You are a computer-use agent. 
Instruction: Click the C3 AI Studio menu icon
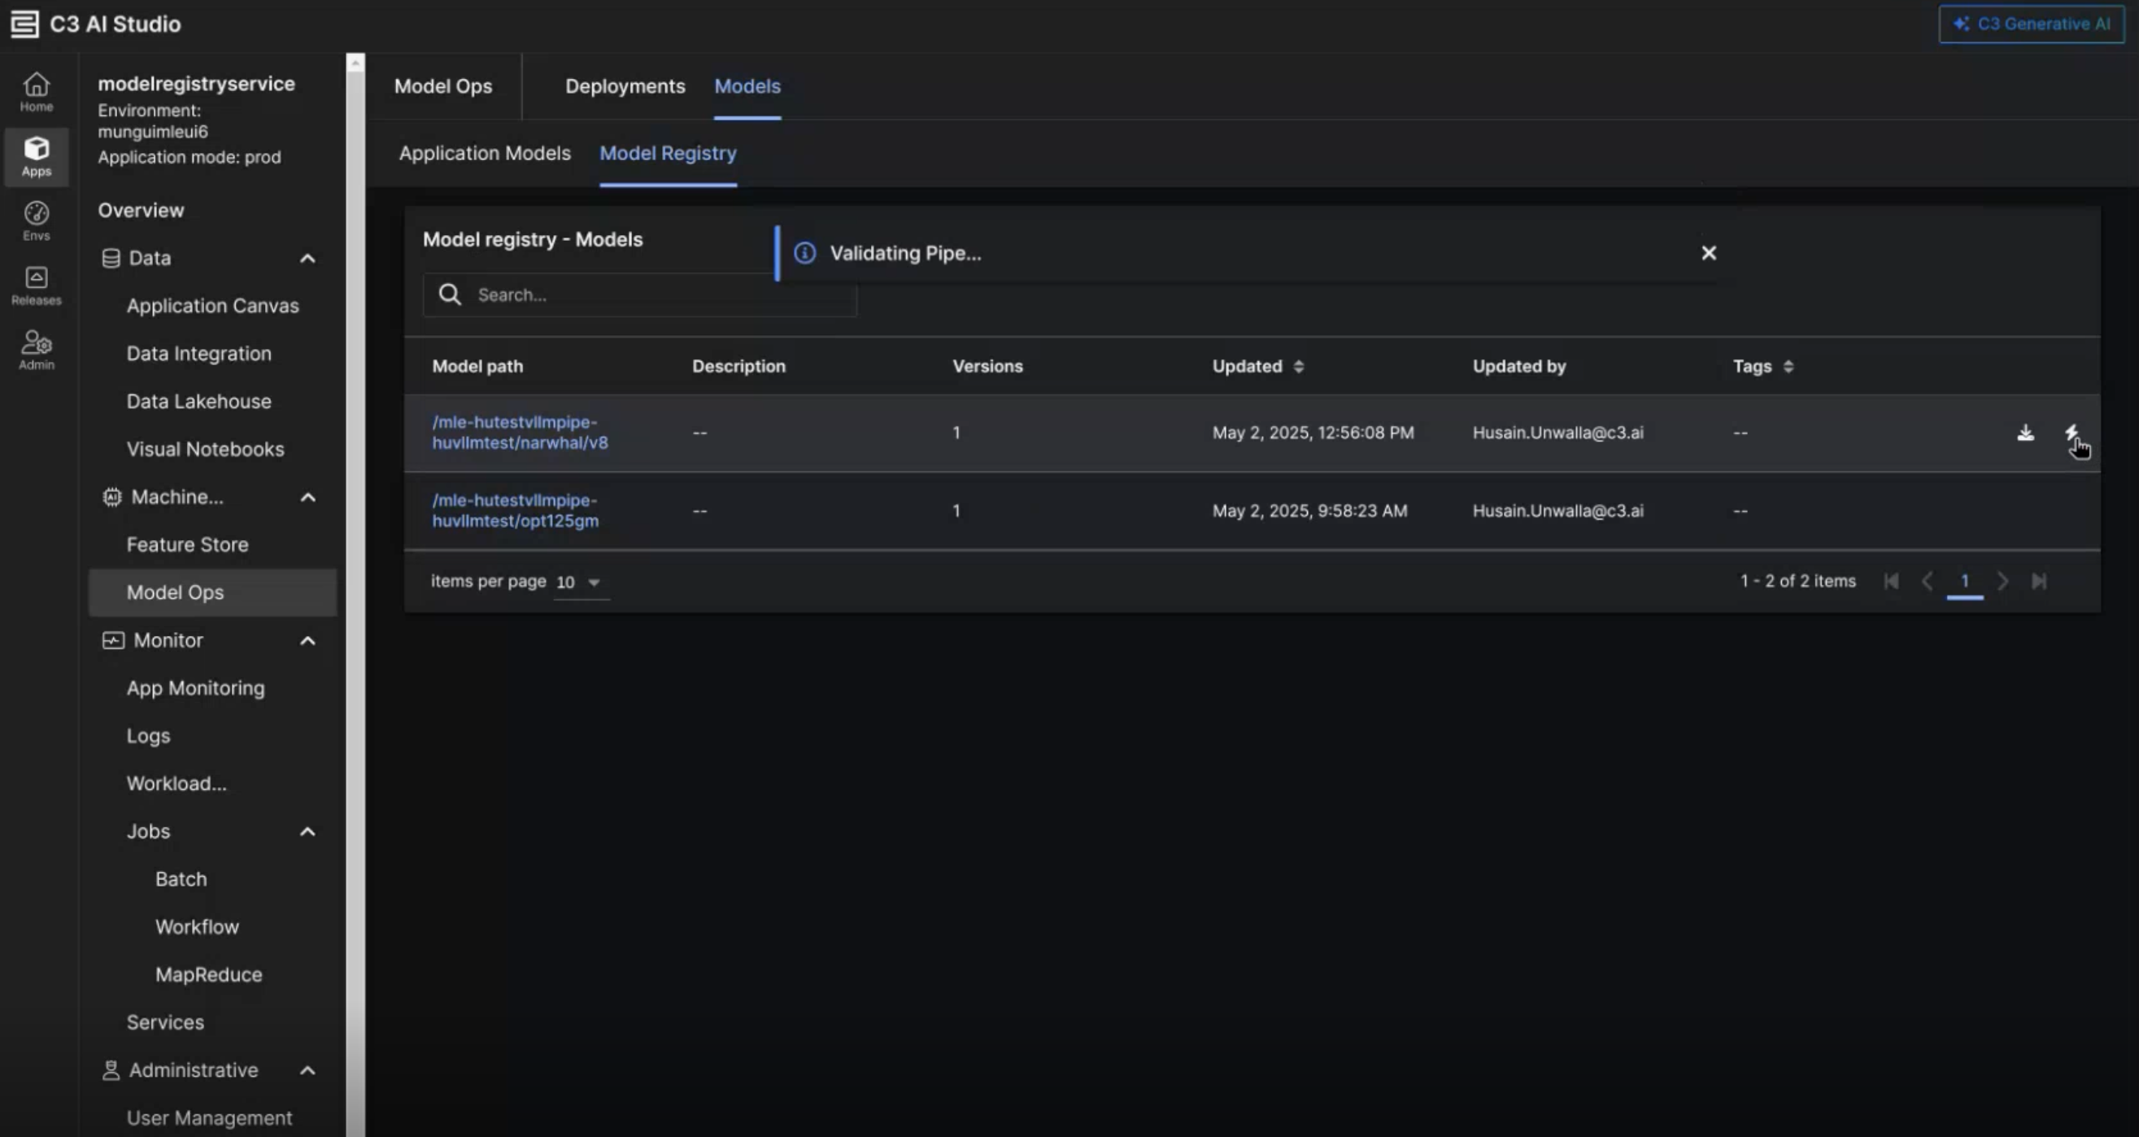click(24, 24)
